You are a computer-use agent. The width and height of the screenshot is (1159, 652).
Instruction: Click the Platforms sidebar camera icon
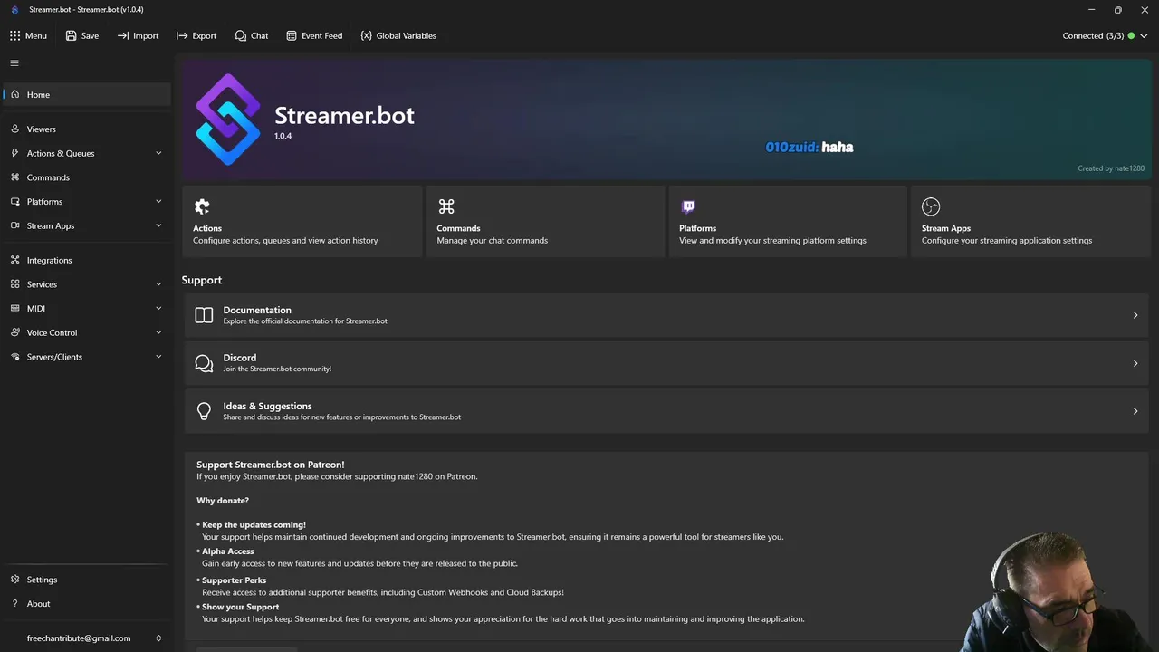[x=14, y=201]
